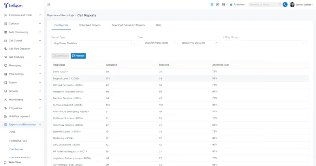
Task: Open the calendar icon in Time field
Action: (216, 43)
